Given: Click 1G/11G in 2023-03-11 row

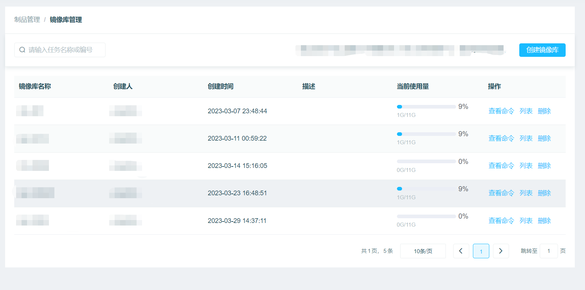Looking at the screenshot, I should (x=406, y=142).
